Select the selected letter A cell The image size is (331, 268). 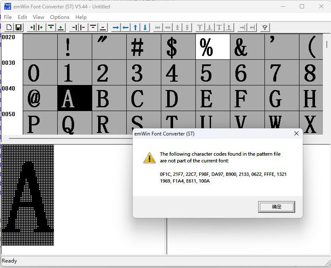(75, 98)
